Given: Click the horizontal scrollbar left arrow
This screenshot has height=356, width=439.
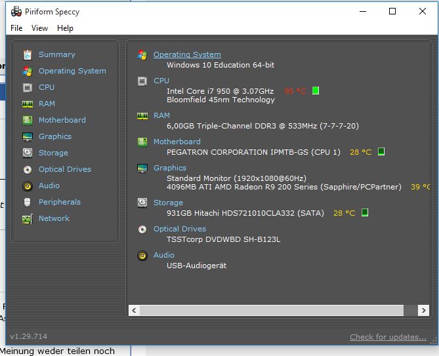Looking at the screenshot, I should [x=134, y=310].
